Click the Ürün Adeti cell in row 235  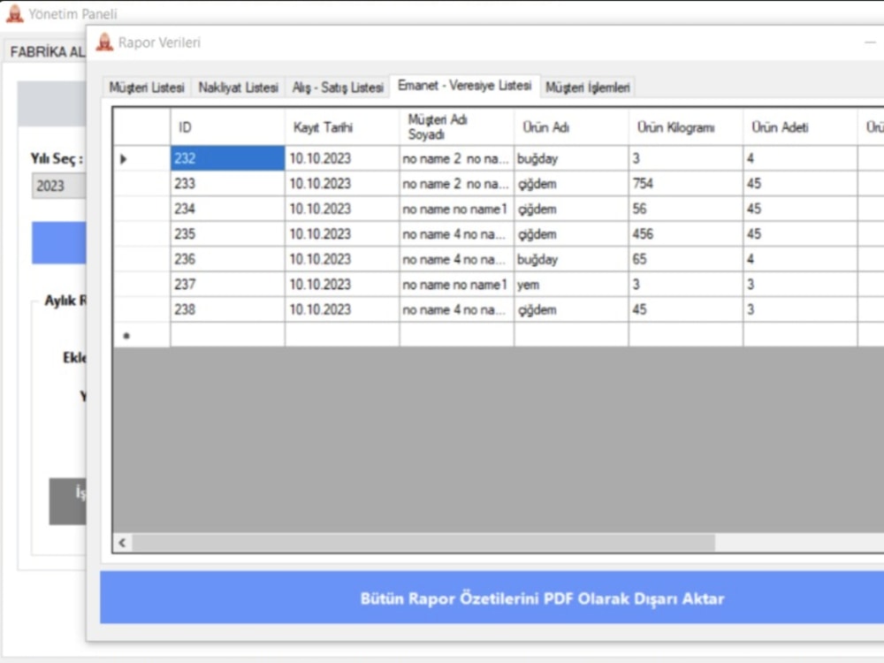click(801, 234)
